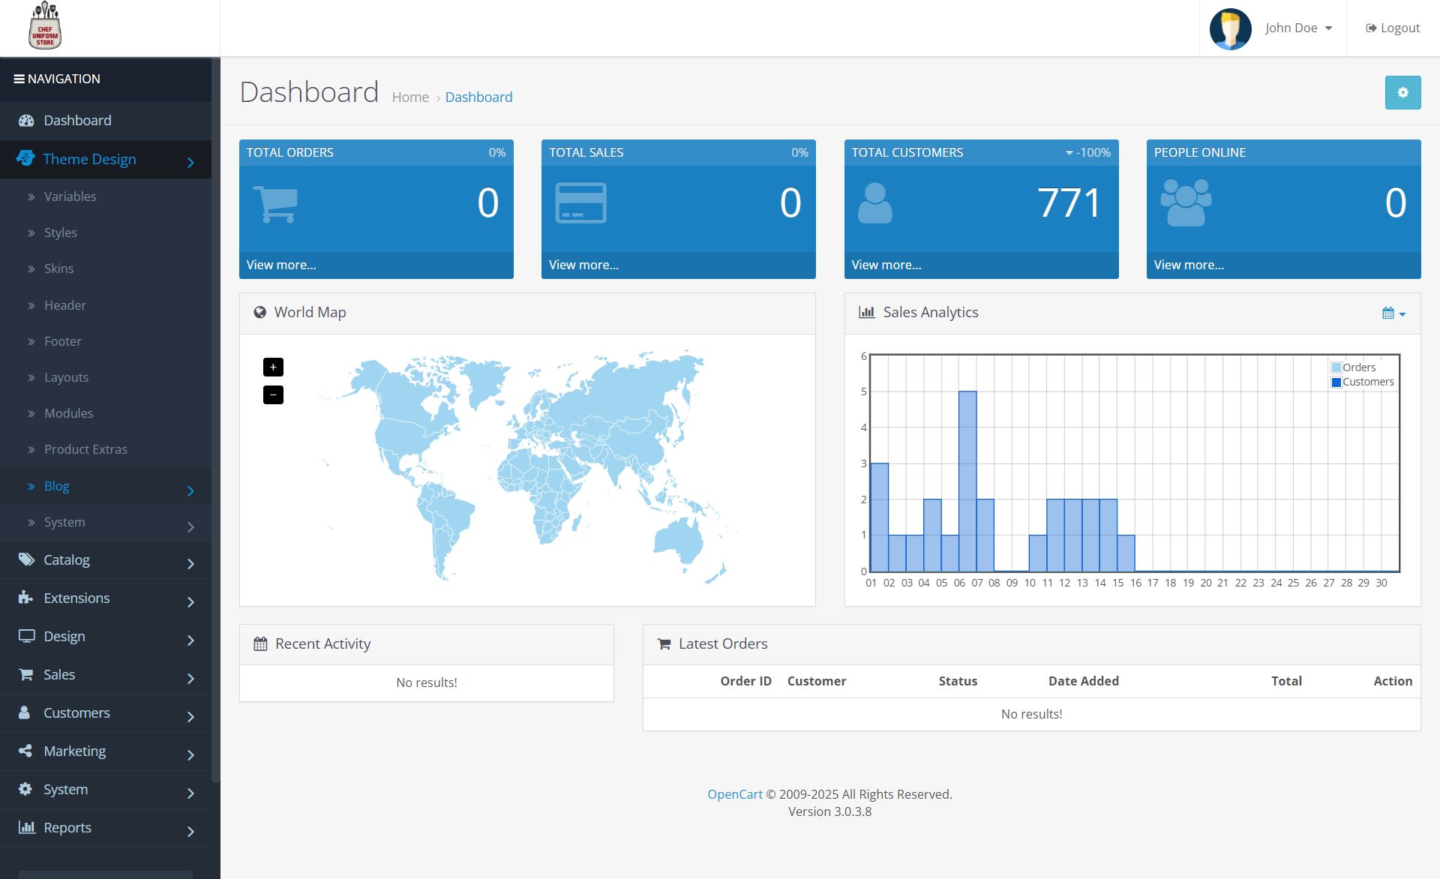This screenshot has height=879, width=1440.
Task: Zoom out on the world map
Action: (273, 395)
